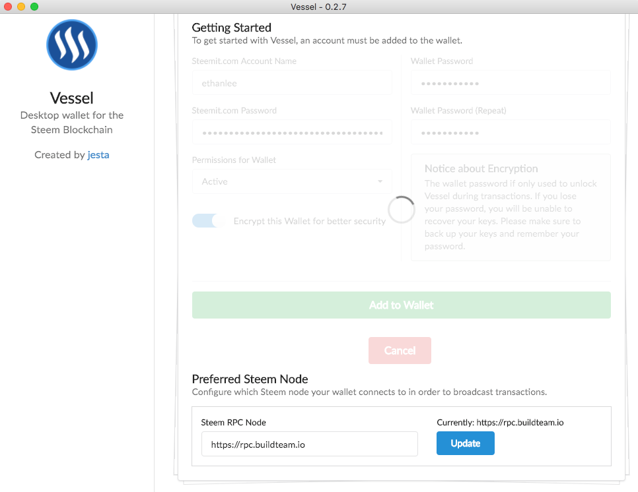
Task: Maximize the Vessel window
Action: coord(34,7)
